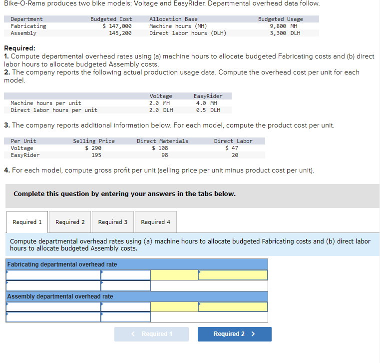Click the bold Required: heading
This screenshot has height=363, width=380.
pos(19,48)
